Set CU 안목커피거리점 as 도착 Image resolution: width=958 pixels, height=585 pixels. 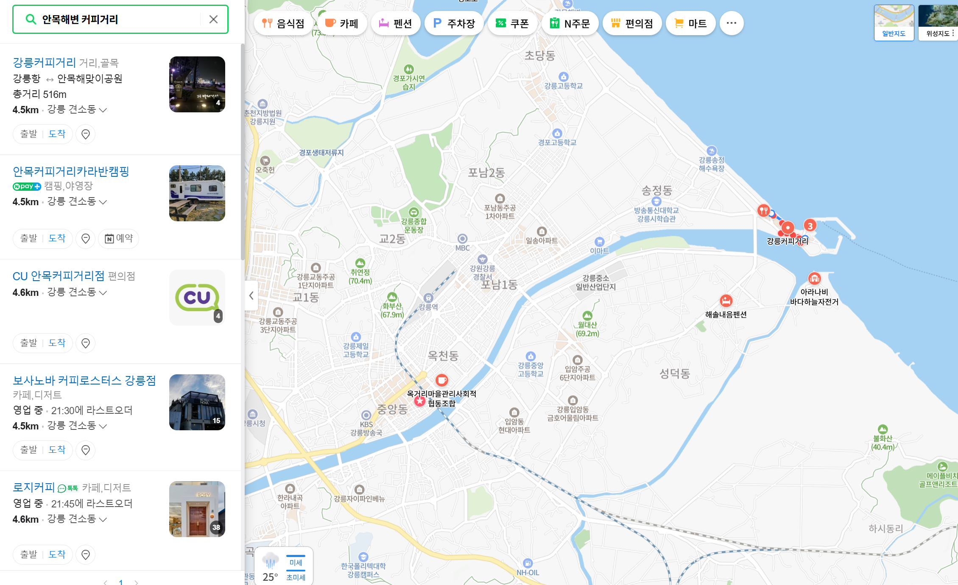tap(57, 343)
